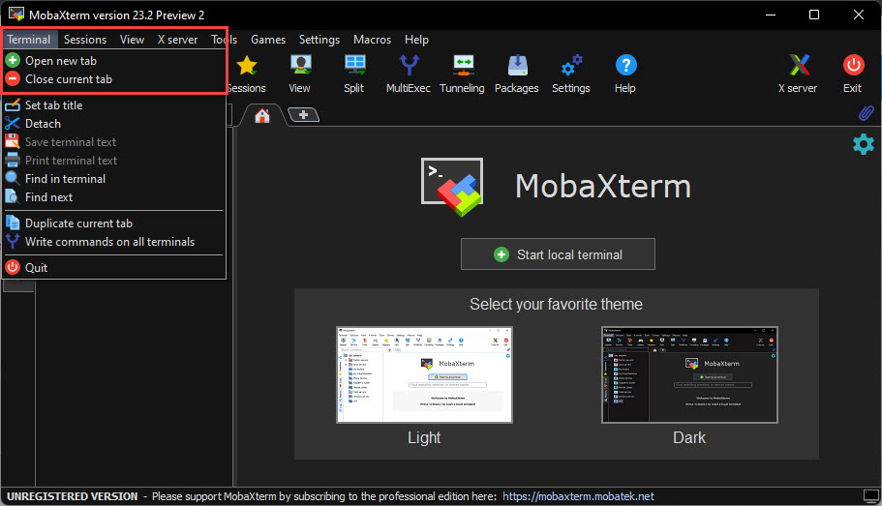Maximize the MobaXterm window

[x=814, y=15]
